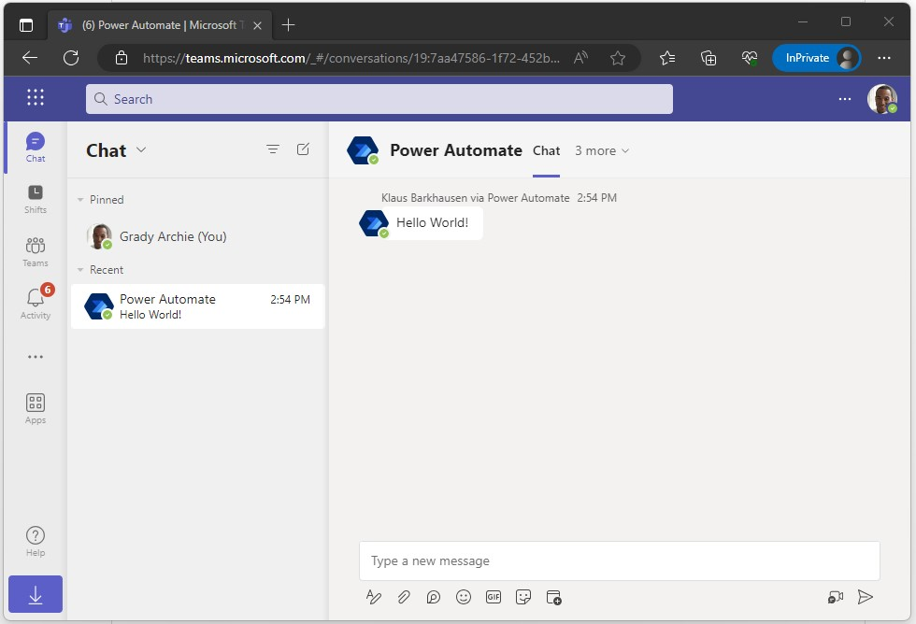Refresh the browser page
Screen dimensions: 916x624
[x=71, y=58]
